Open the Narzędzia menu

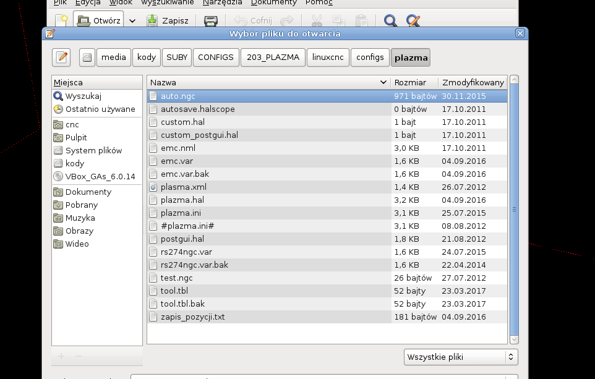(223, 2)
